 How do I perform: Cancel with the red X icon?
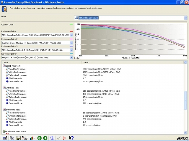(64, 138)
